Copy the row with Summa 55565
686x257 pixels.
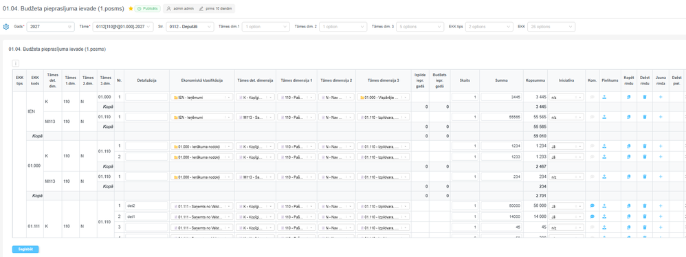point(629,117)
